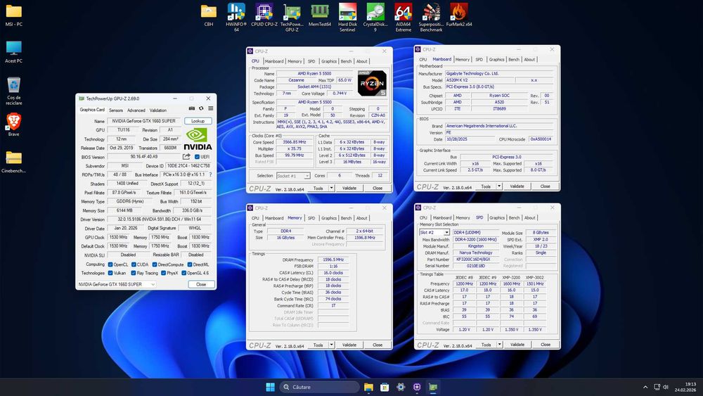Show hidden system tray icons chevron
The width and height of the screenshot is (703, 396).
(645, 387)
